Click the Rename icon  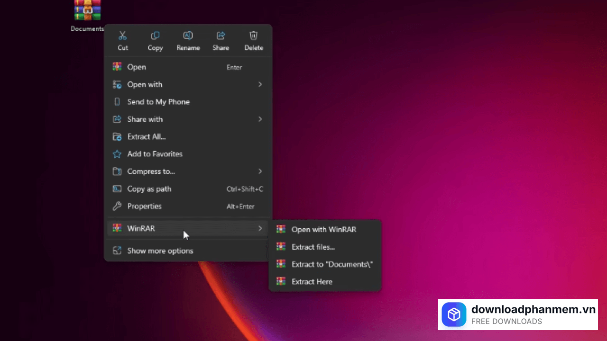188,36
